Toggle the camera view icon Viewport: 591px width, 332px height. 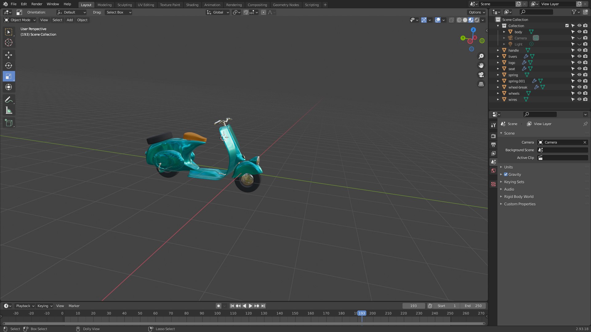[x=481, y=75]
